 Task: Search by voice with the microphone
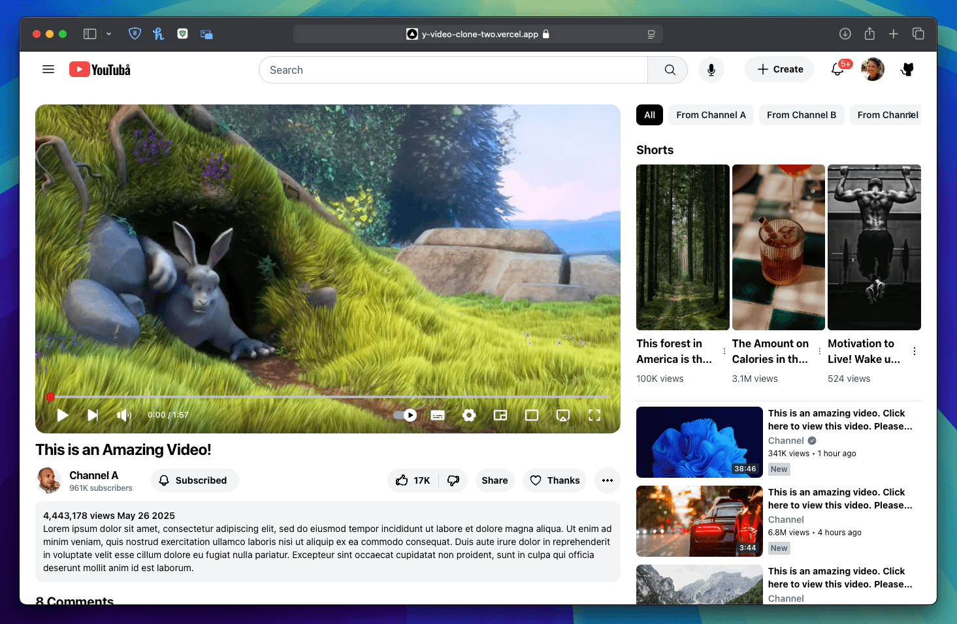click(711, 70)
